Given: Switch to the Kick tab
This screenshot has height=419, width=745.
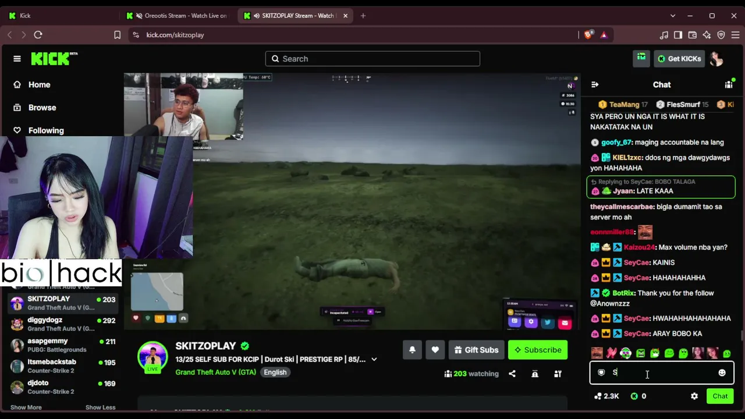Looking at the screenshot, I should point(61,16).
